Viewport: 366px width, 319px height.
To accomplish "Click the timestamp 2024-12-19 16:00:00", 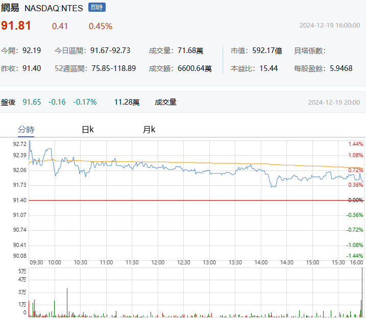I will [x=330, y=26].
